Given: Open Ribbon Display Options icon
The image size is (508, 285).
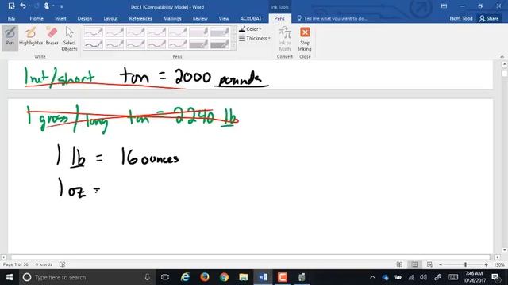Looking at the screenshot, I should (444, 6).
